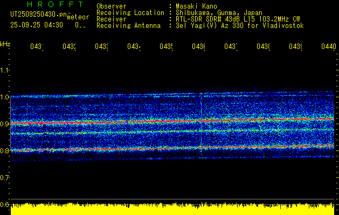Viewport: 339px width, 215px height.
Task: Click the 0.8 kHz axis label
Action: pos(4,150)
